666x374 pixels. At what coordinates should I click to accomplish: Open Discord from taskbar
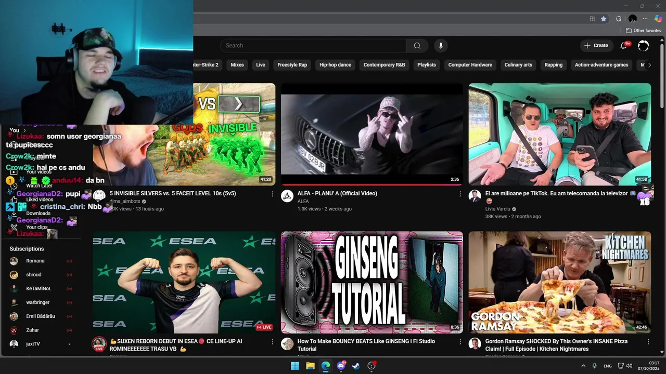[341, 366]
